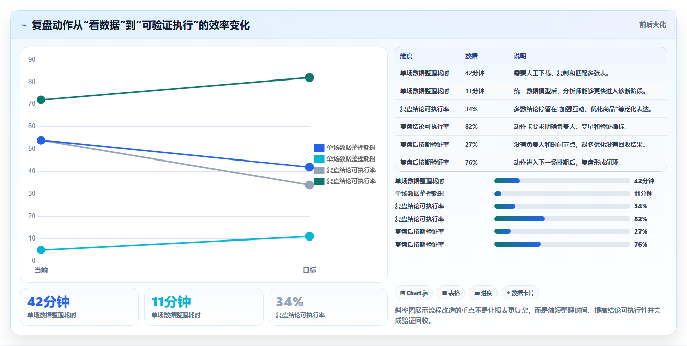Image resolution: width=687 pixels, height=346 pixels.
Task: Click the 当前 x-axis label
Action: click(x=41, y=270)
